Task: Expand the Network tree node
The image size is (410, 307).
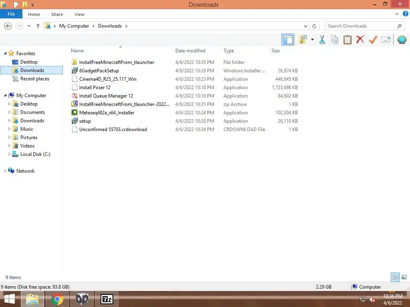Action: click(x=5, y=171)
